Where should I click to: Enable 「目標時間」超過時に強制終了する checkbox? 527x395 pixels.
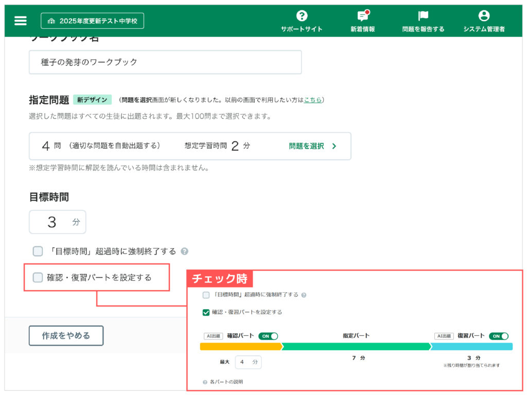38,252
